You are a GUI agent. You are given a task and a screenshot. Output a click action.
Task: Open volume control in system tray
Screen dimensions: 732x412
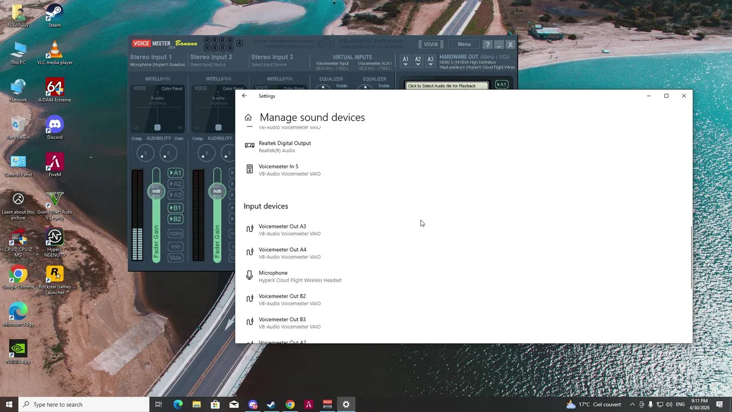point(669,405)
